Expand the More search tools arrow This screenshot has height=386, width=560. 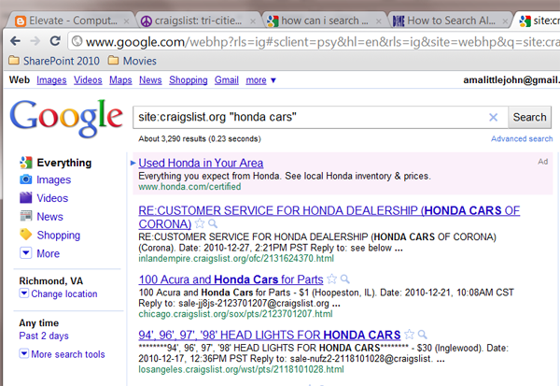coord(24,354)
